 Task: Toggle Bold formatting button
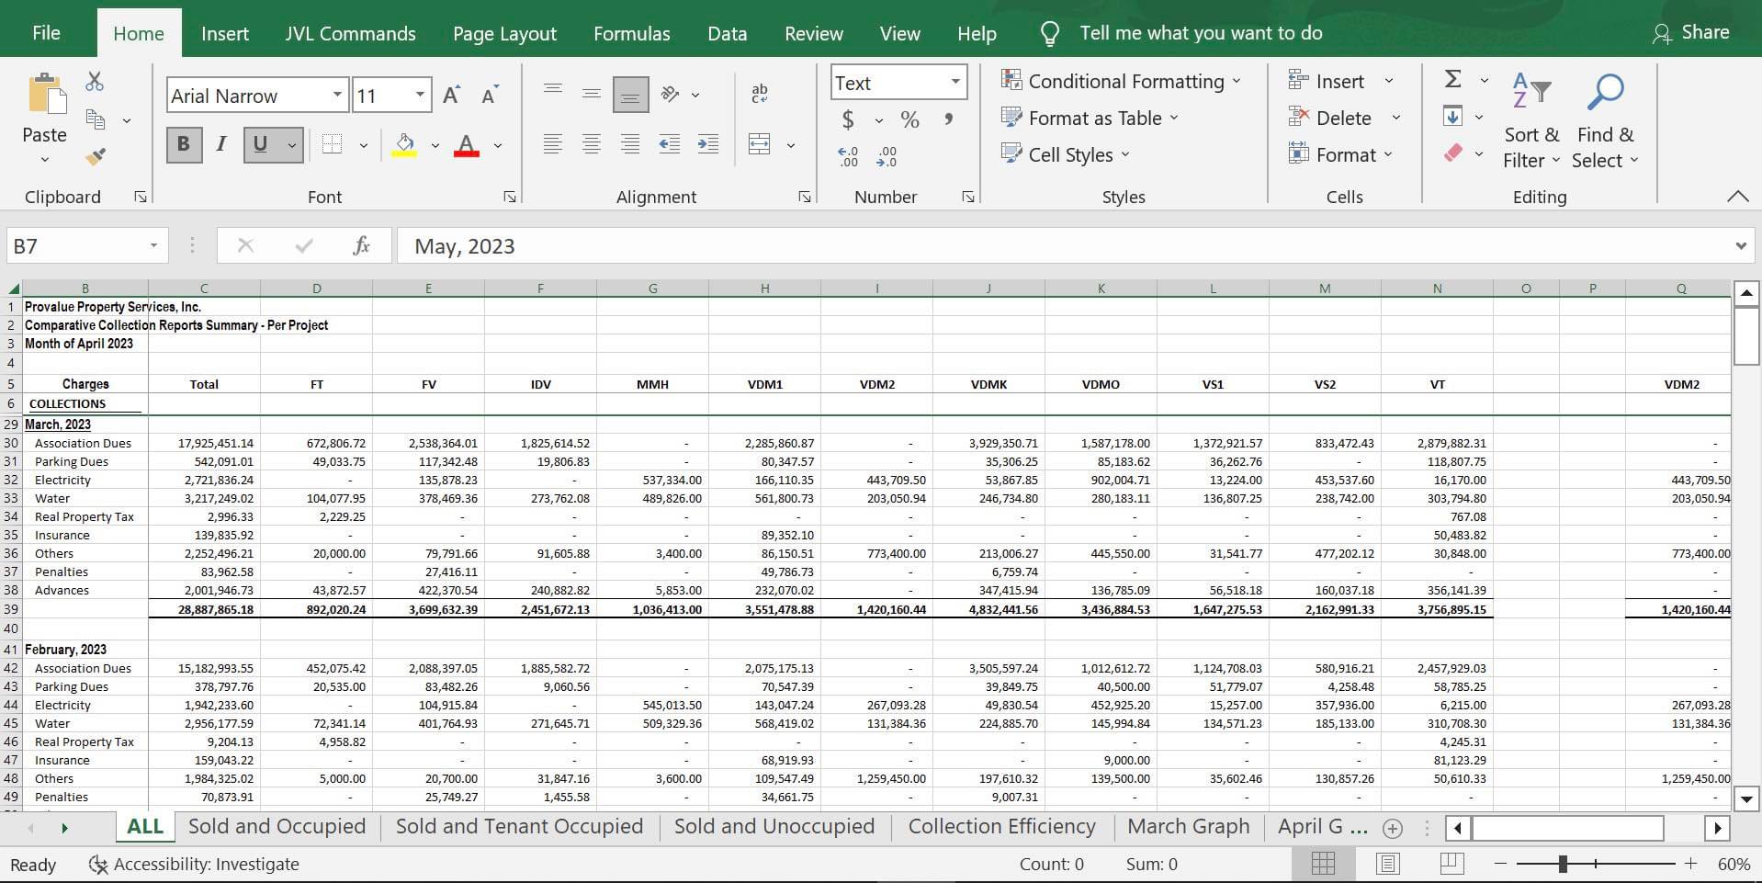tap(184, 144)
